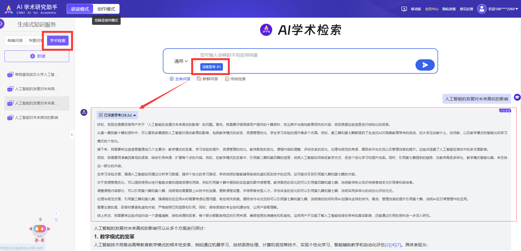The image size is (521, 251).
Task: Click the 新建 button
Action: pos(37,56)
